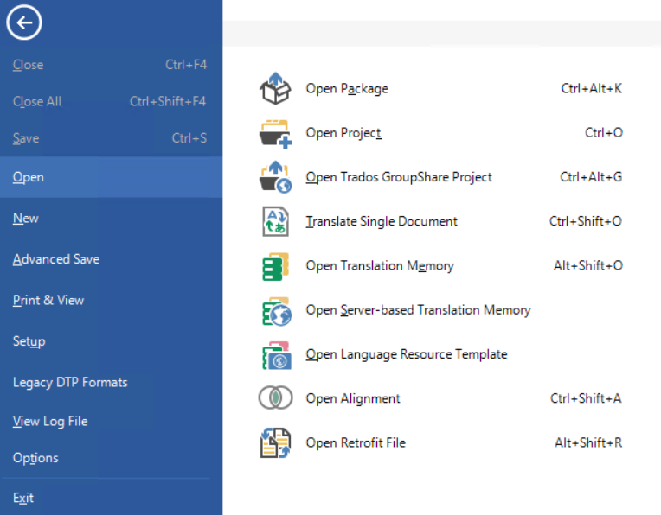Choose Close All in the sidebar

(37, 101)
